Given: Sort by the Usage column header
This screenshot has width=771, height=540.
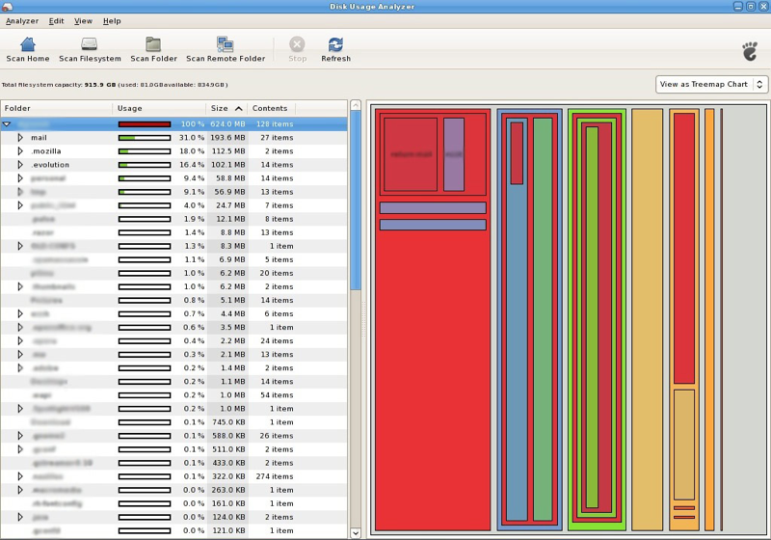Looking at the screenshot, I should (159, 108).
